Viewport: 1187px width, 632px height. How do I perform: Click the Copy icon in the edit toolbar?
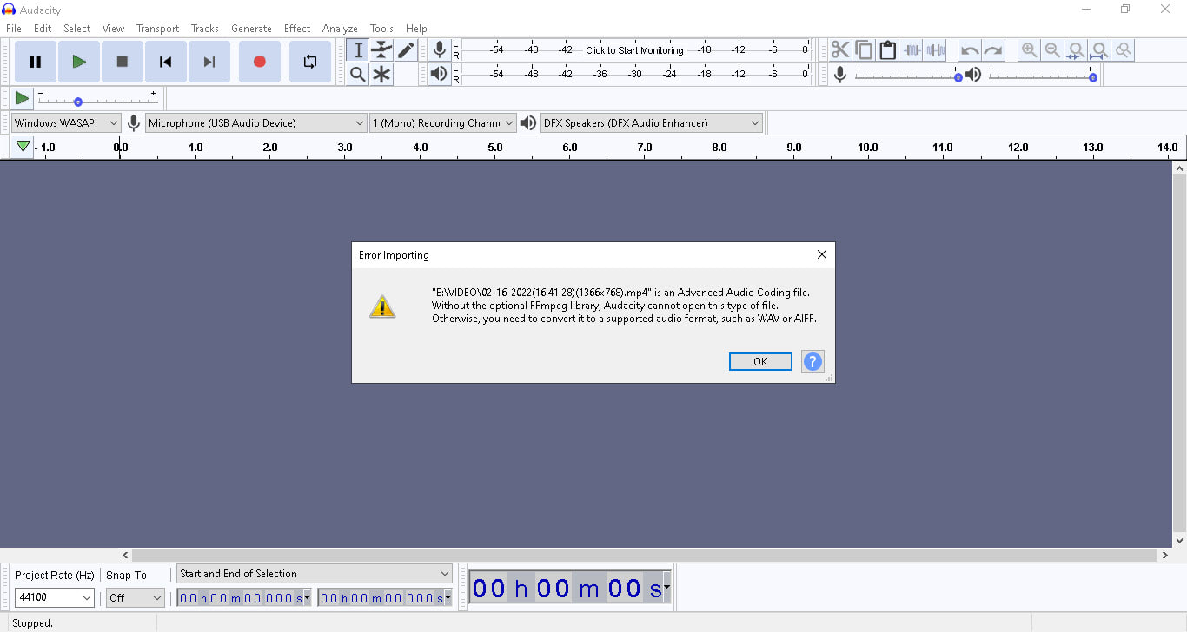[x=864, y=50]
